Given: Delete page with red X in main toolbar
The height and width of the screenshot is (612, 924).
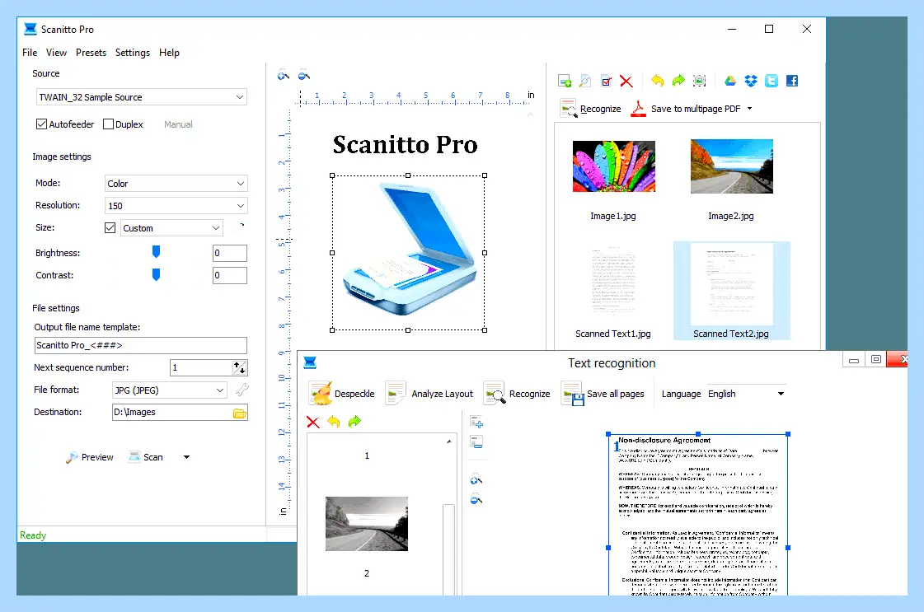Looking at the screenshot, I should click(626, 82).
